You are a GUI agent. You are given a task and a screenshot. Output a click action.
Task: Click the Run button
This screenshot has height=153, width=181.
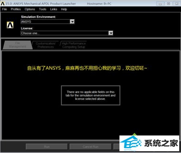coord(47,147)
